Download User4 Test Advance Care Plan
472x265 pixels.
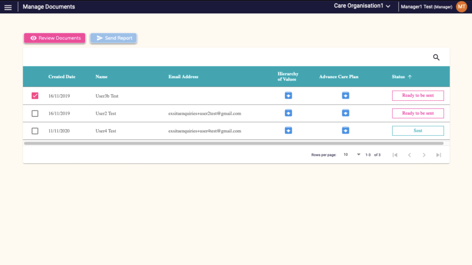pyautogui.click(x=345, y=131)
